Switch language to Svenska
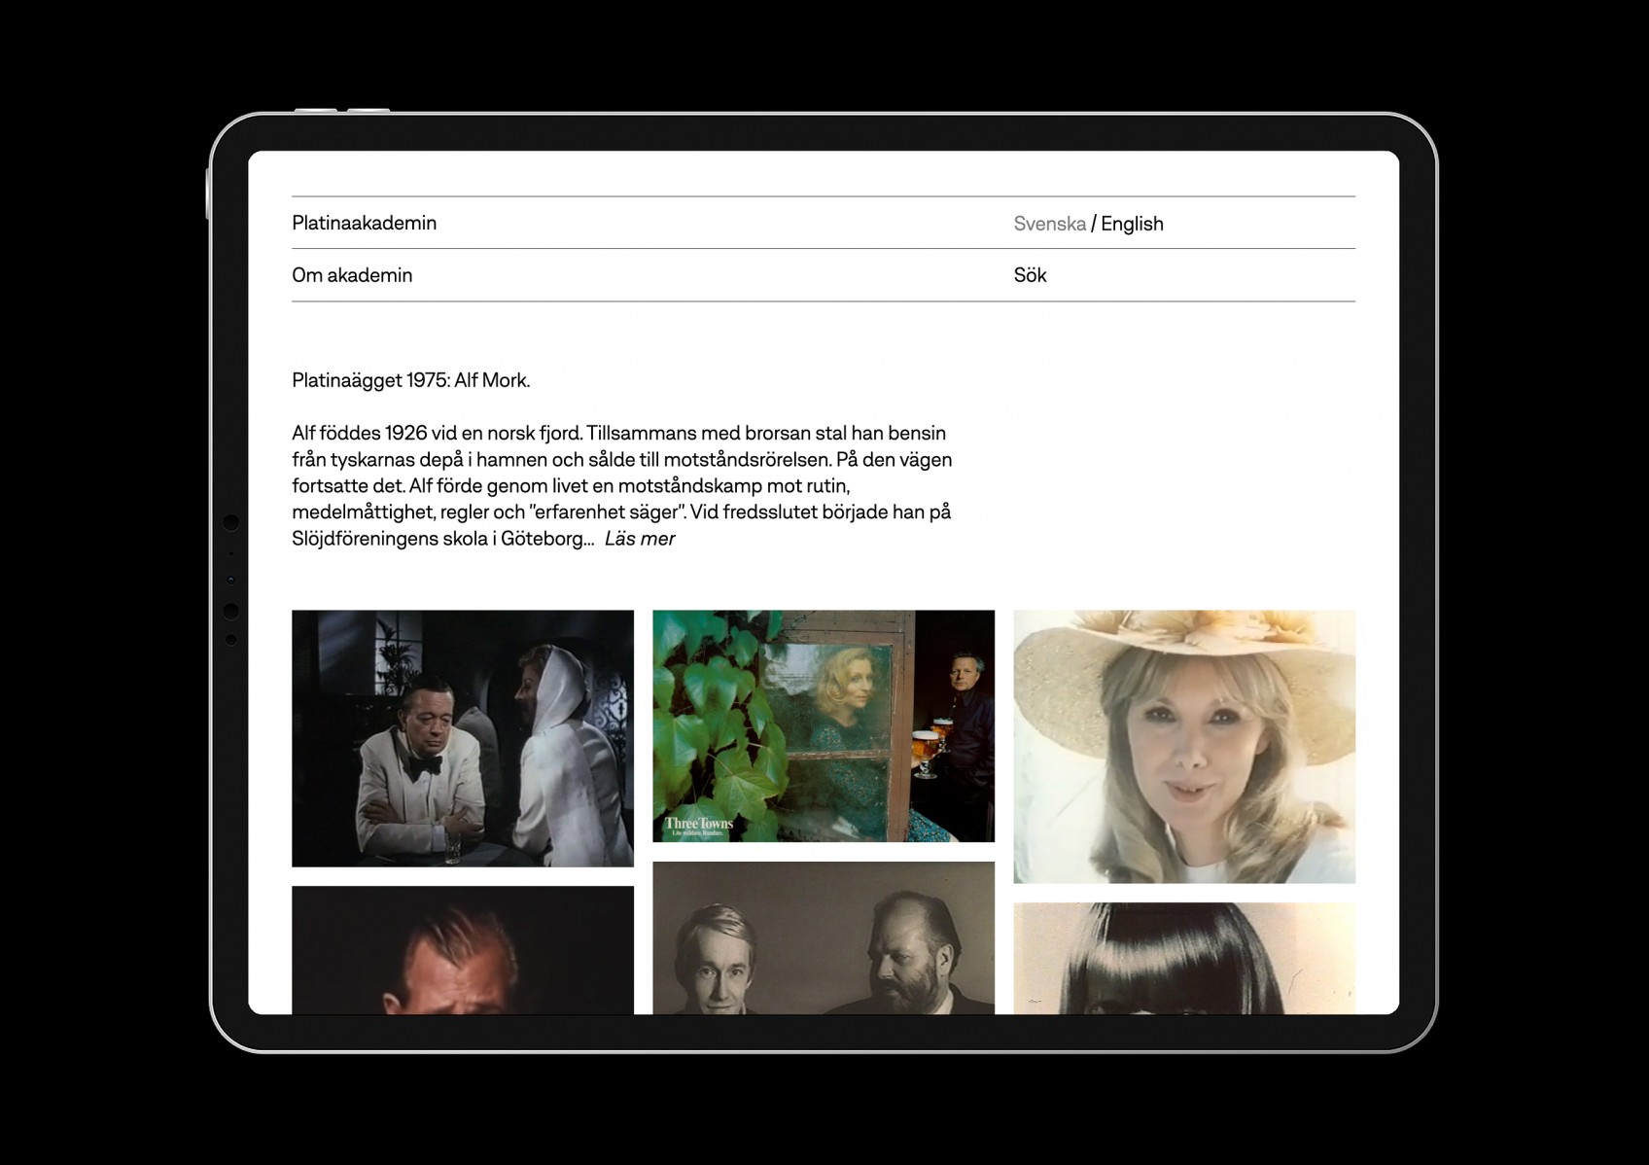The height and width of the screenshot is (1165, 1649). [x=1049, y=224]
